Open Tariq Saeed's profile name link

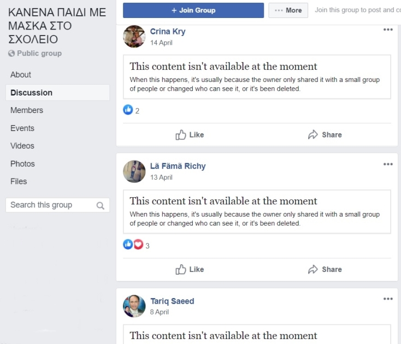(x=172, y=301)
